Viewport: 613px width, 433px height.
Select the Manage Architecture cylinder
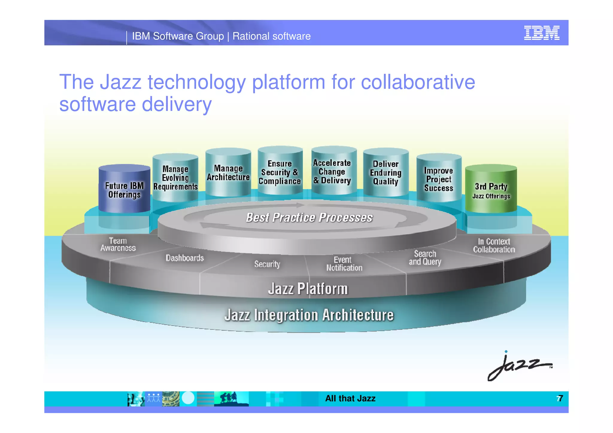[x=228, y=172]
